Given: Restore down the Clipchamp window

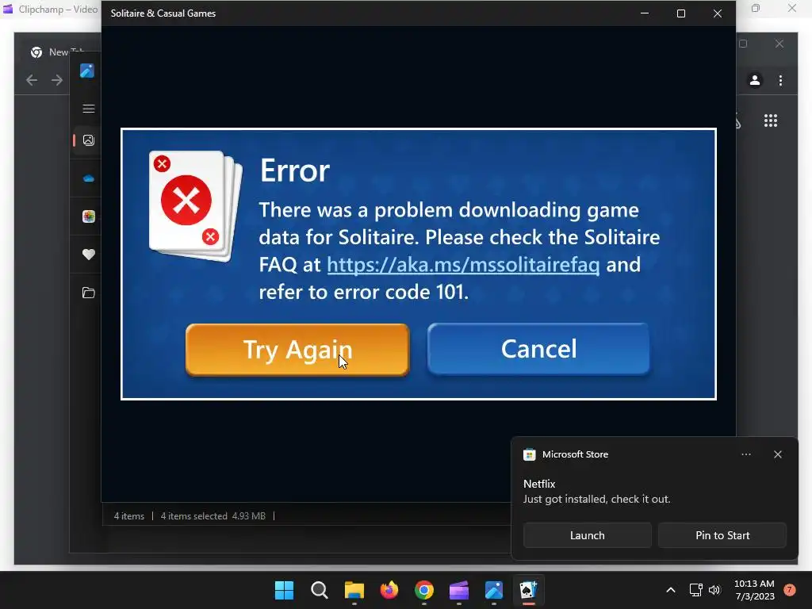Looking at the screenshot, I should 756,8.
